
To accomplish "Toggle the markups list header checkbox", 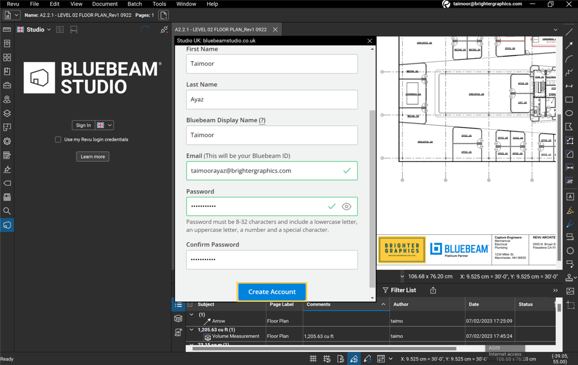I will tap(190, 304).
